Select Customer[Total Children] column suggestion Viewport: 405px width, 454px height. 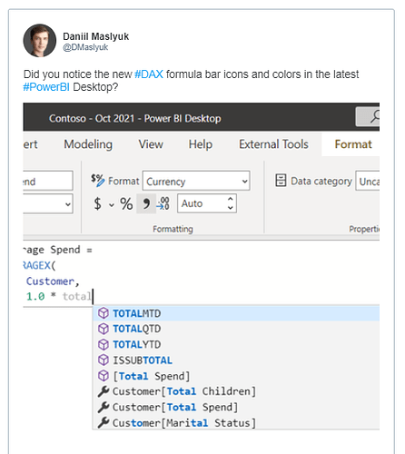point(236,391)
